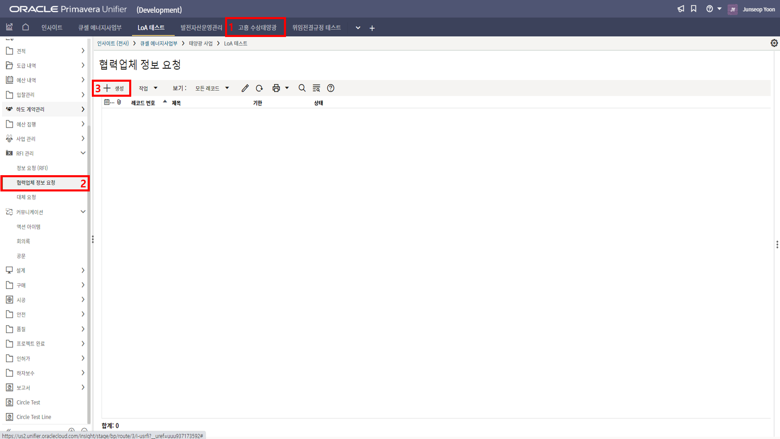The image size is (780, 439).
Task: Switch to the 고흥 수상태양광 tab
Action: [257, 28]
